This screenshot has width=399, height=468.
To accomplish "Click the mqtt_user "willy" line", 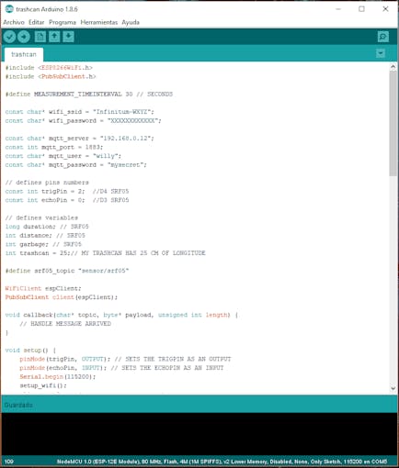I will click(63, 156).
